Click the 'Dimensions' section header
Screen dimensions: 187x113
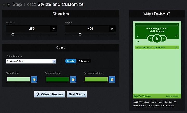pos(61,14)
